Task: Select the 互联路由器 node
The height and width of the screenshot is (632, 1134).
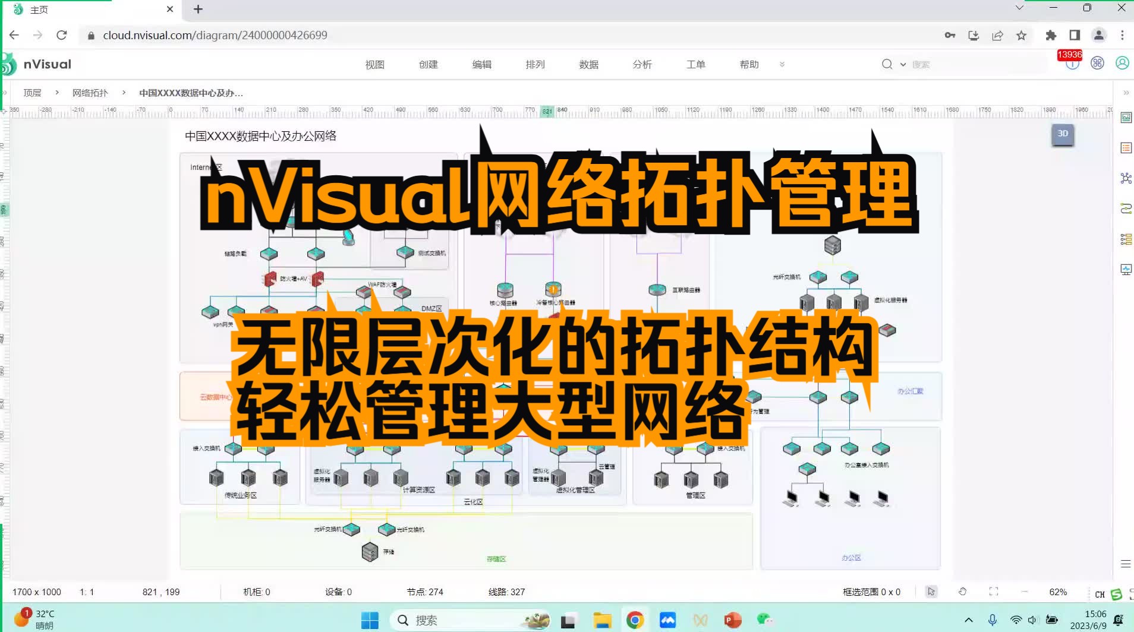Action: (x=657, y=289)
